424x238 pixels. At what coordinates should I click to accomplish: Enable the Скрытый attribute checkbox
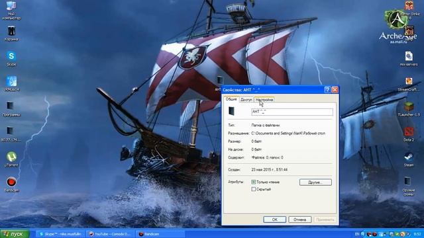253,189
